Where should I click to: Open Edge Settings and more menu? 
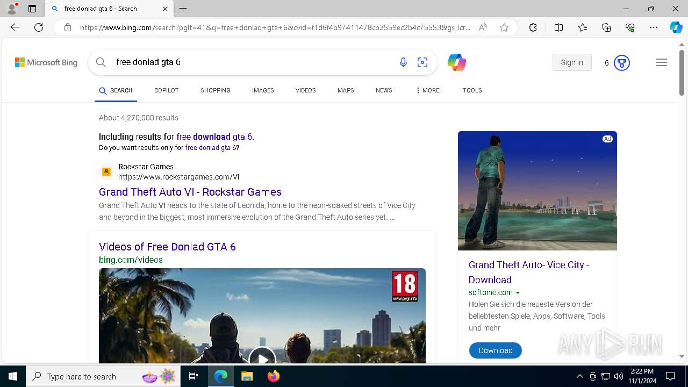tap(654, 27)
